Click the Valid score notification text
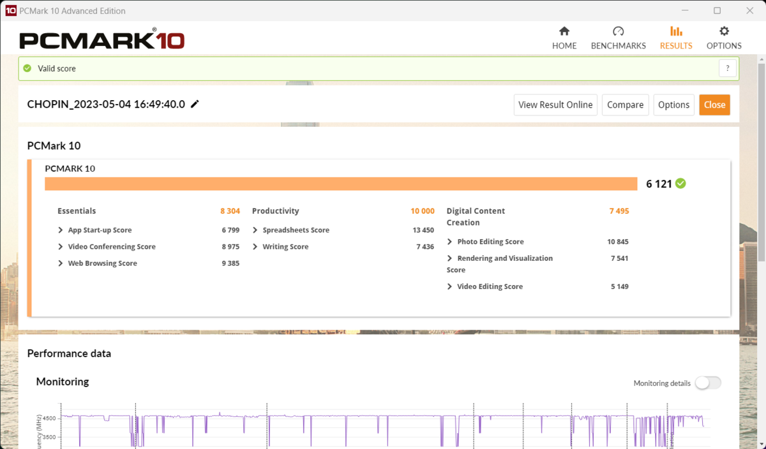This screenshot has width=766, height=449. point(57,68)
